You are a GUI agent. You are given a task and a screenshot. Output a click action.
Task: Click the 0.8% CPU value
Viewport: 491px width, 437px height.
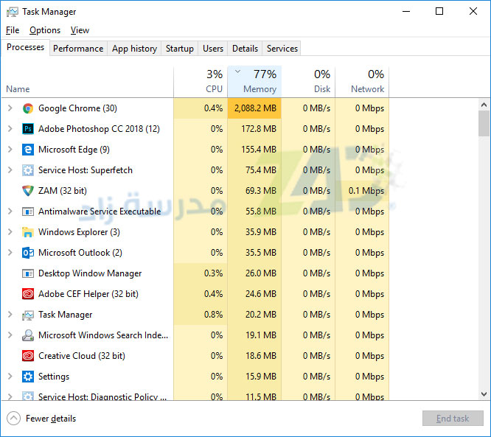(213, 315)
